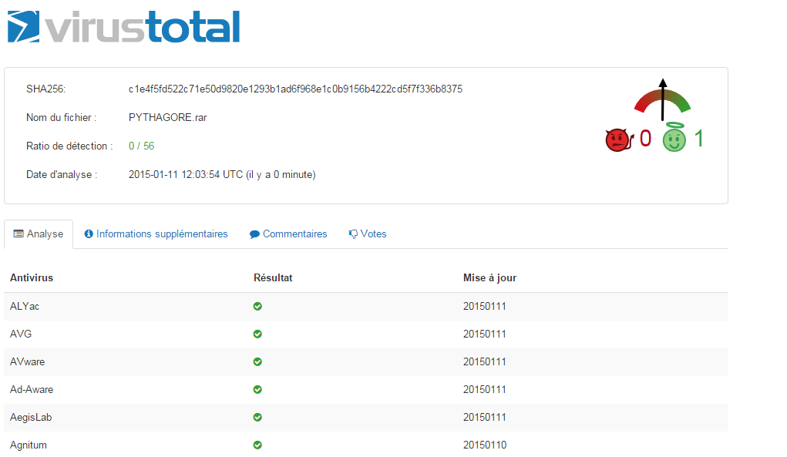The width and height of the screenshot is (787, 457).
Task: Click the 'Nom du fichier :' label
Action: (61, 117)
